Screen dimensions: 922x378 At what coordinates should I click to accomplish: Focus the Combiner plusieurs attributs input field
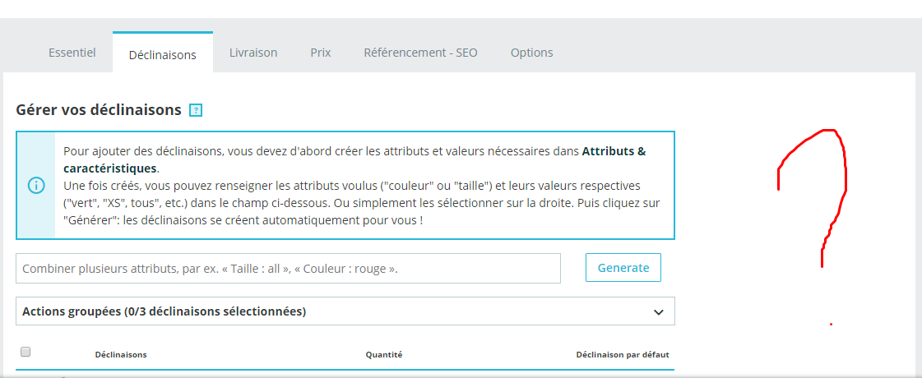point(288,269)
